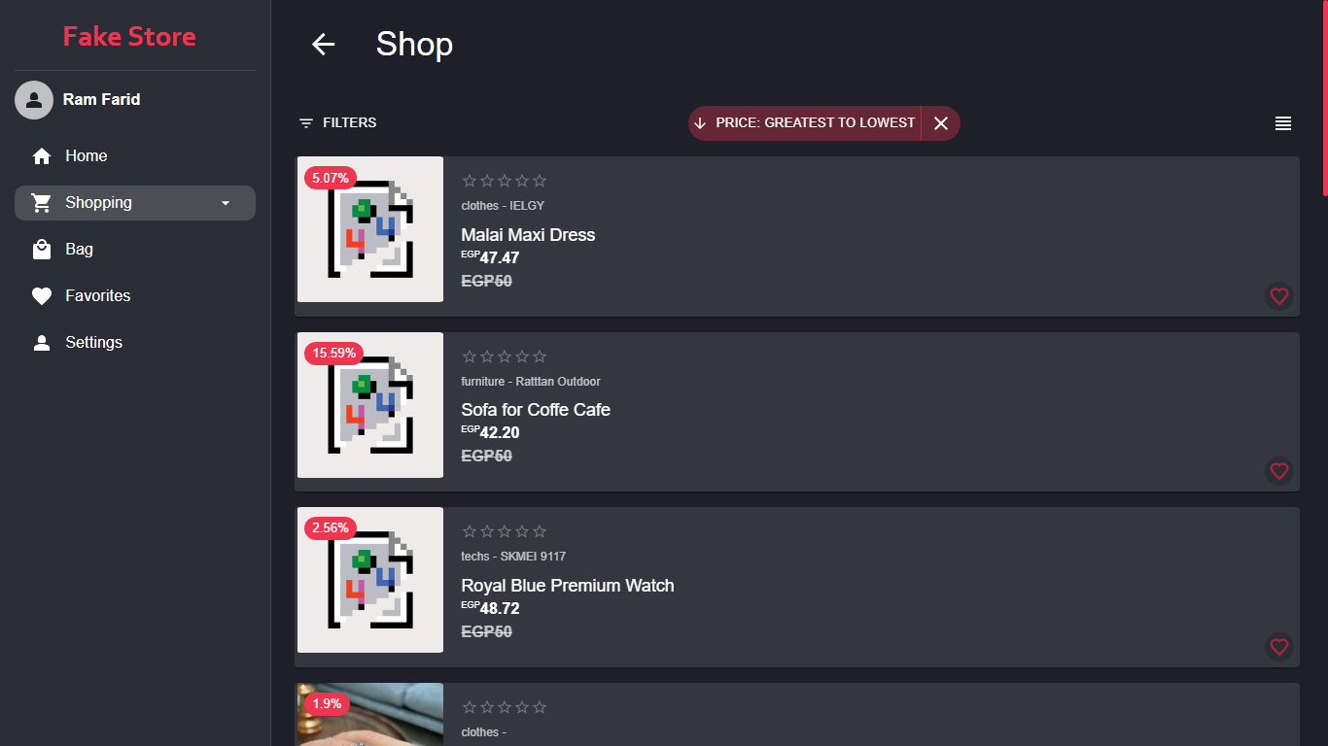Open the Malai Maxi Dress thumbnail
The height and width of the screenshot is (746, 1328).
point(370,229)
